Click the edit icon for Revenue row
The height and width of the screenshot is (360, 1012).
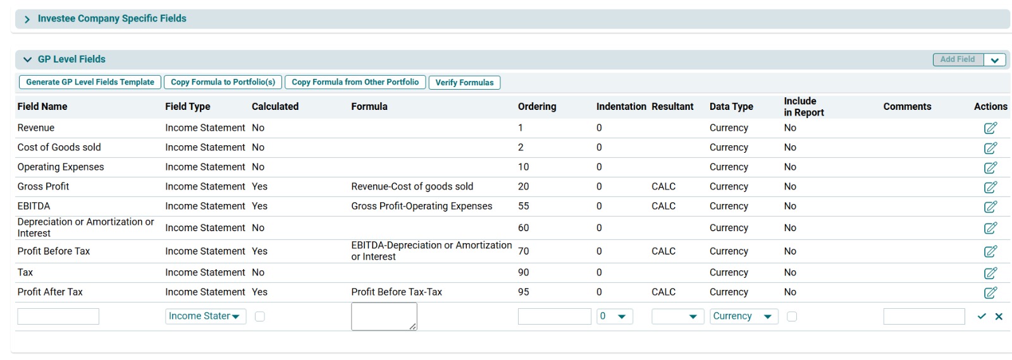click(x=990, y=128)
